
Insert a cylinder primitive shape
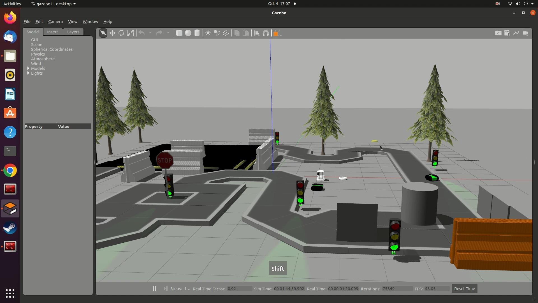coord(197,33)
